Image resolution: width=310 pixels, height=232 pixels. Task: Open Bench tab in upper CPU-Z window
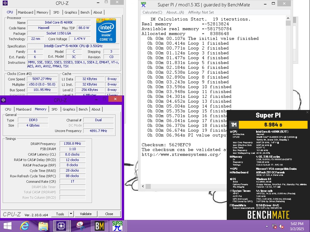pos(85,12)
